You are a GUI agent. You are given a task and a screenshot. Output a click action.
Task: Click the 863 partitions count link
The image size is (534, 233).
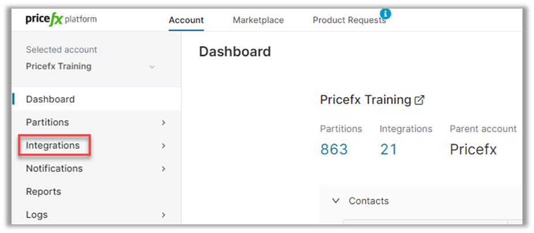pos(334,150)
